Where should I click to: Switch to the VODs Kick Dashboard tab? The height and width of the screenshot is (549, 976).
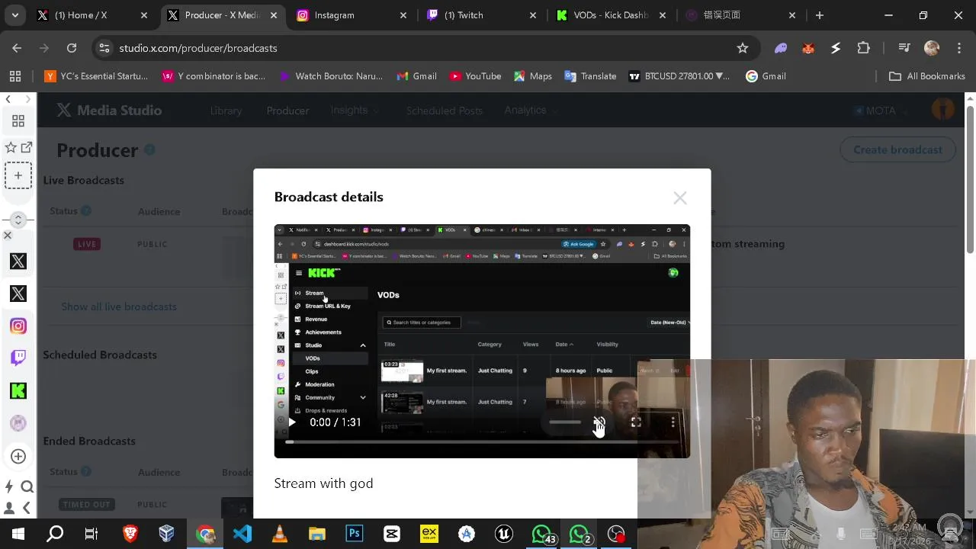[610, 15]
